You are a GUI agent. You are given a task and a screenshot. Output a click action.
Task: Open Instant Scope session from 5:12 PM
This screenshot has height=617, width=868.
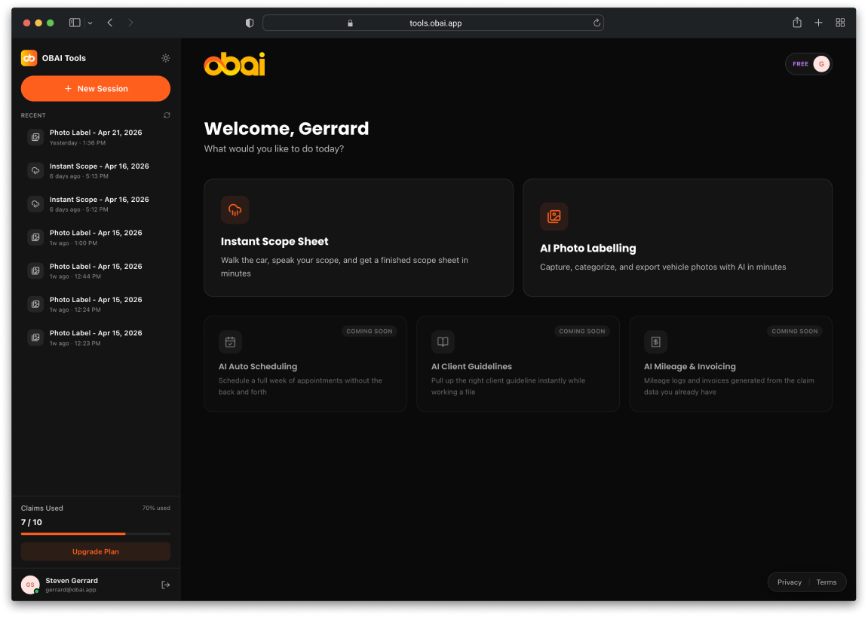point(96,204)
